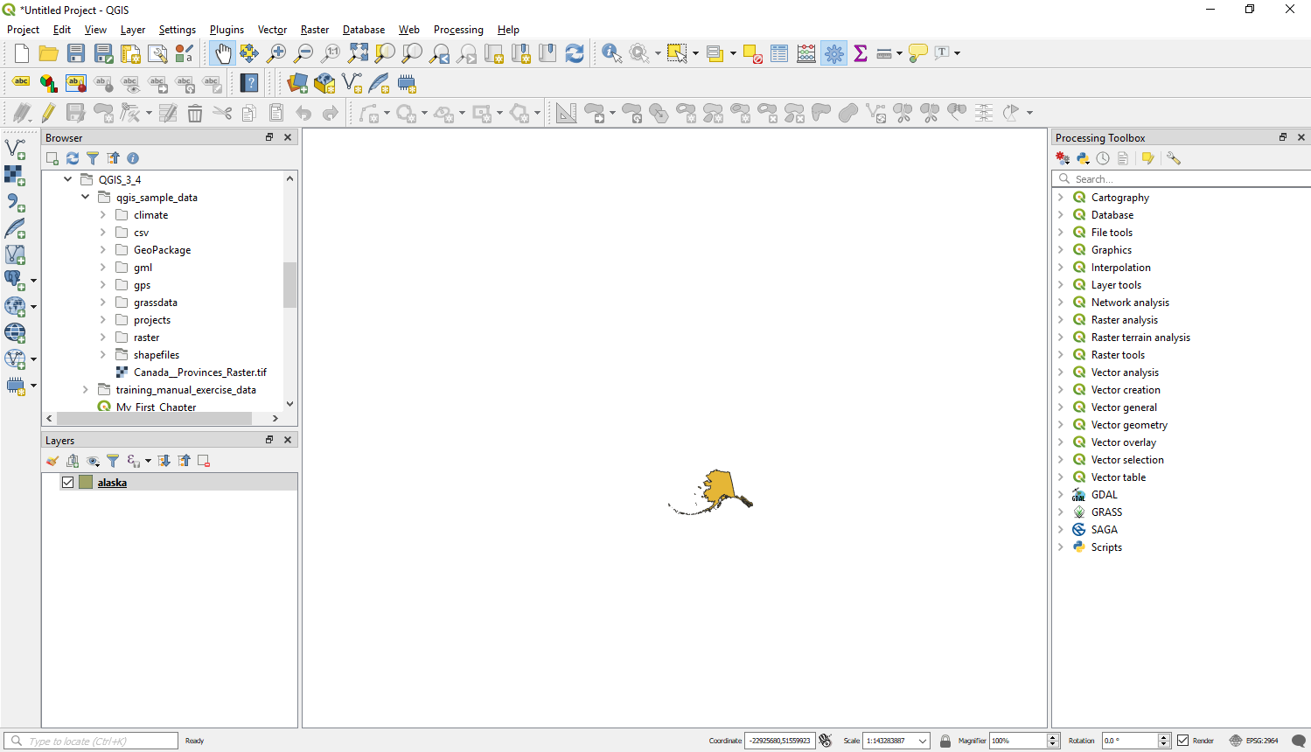Image resolution: width=1311 pixels, height=752 pixels.
Task: Click the alaska layer color swatch
Action: coord(86,483)
